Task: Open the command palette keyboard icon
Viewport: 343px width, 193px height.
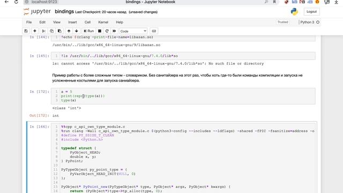Action: pyautogui.click(x=154, y=31)
